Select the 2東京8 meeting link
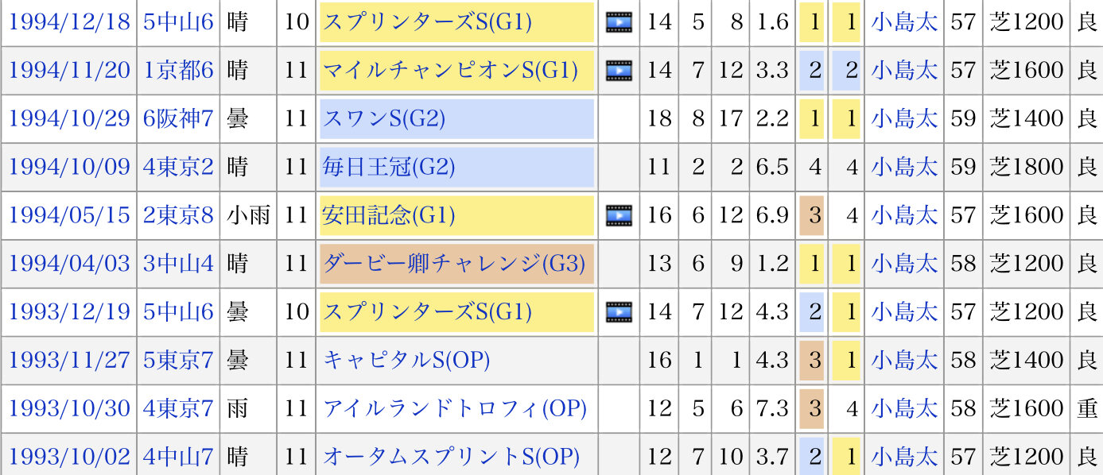The image size is (1103, 475). click(178, 215)
